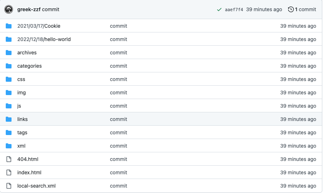The image size is (323, 193).
Task: Open the links folder
Action: tap(22, 119)
